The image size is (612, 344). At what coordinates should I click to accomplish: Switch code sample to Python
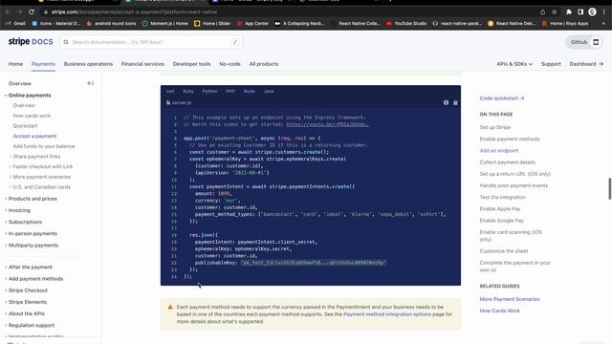tap(209, 92)
